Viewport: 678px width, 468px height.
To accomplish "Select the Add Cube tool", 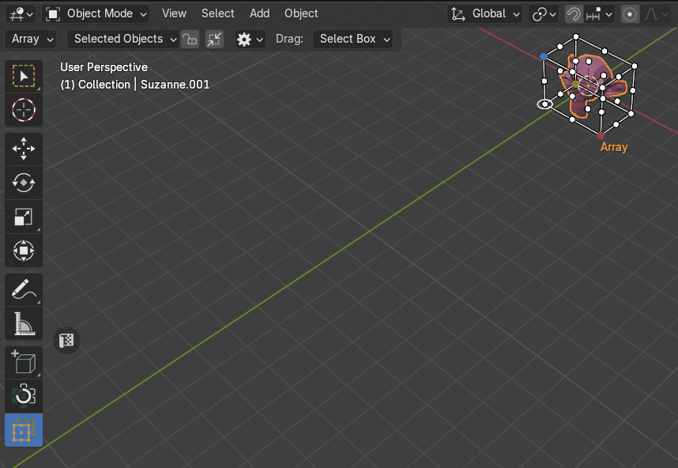I will tap(24, 362).
